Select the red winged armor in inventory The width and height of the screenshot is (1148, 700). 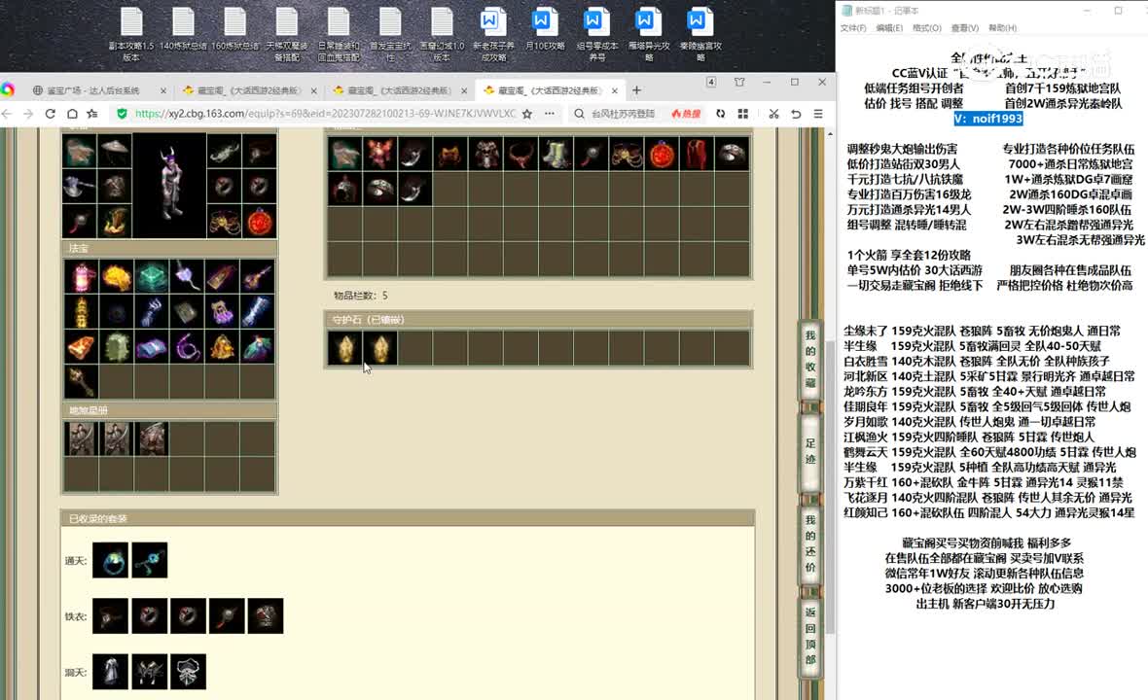tap(380, 154)
